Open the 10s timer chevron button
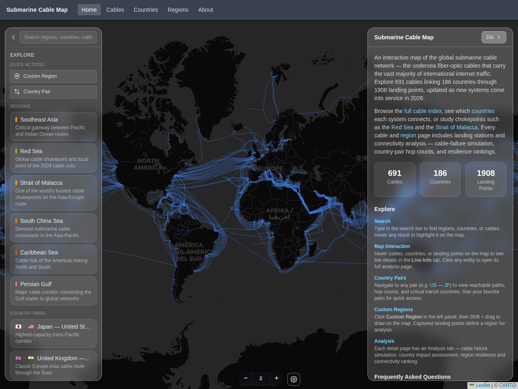518x389 pixels. point(494,37)
